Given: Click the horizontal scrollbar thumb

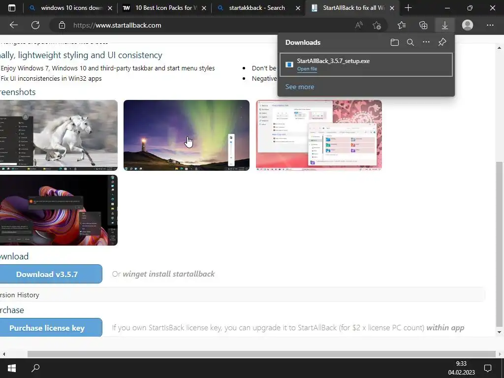Looking at the screenshot, I should click(261, 354).
